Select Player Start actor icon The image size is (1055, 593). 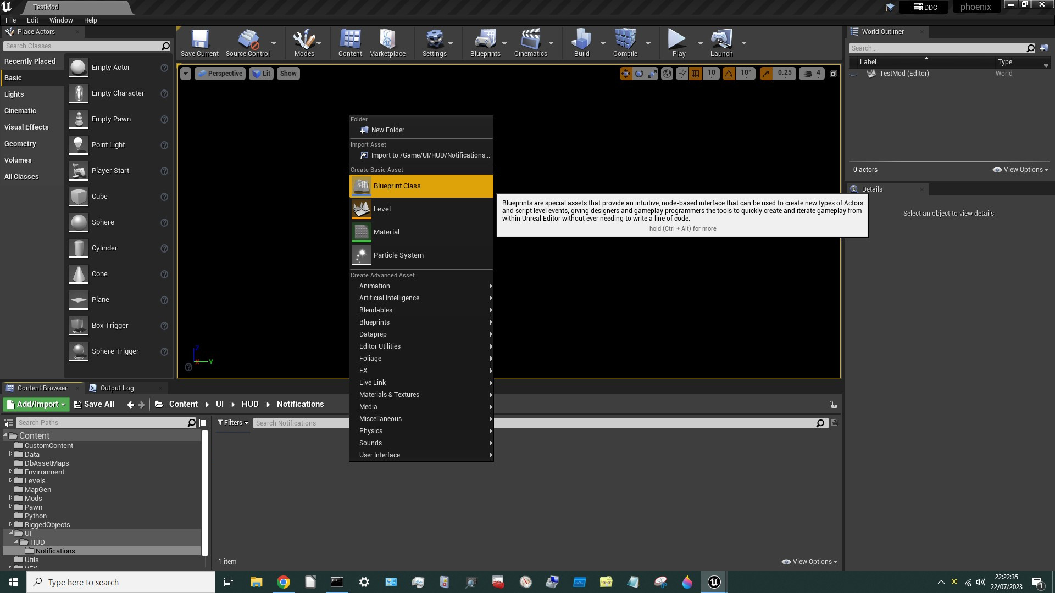79,171
